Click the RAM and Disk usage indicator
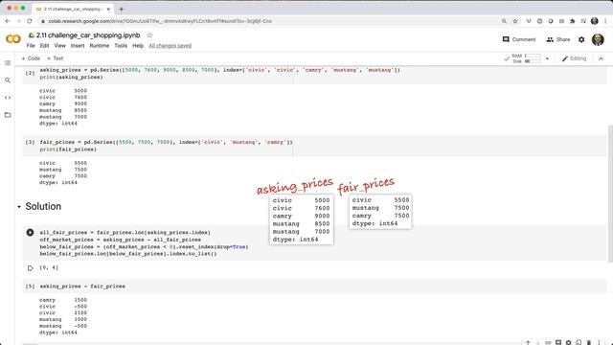The width and height of the screenshot is (613, 345). click(x=526, y=58)
